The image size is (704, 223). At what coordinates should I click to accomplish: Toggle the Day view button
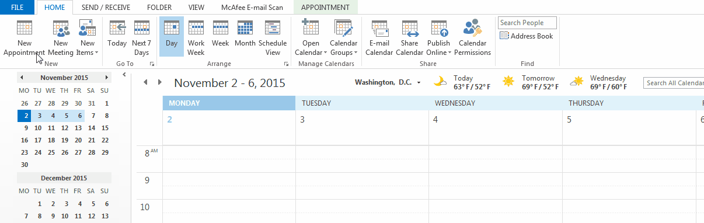coord(172,37)
